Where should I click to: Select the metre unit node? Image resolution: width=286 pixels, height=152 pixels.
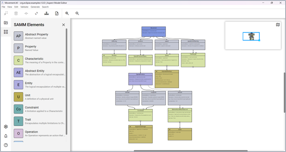(x=180, y=134)
